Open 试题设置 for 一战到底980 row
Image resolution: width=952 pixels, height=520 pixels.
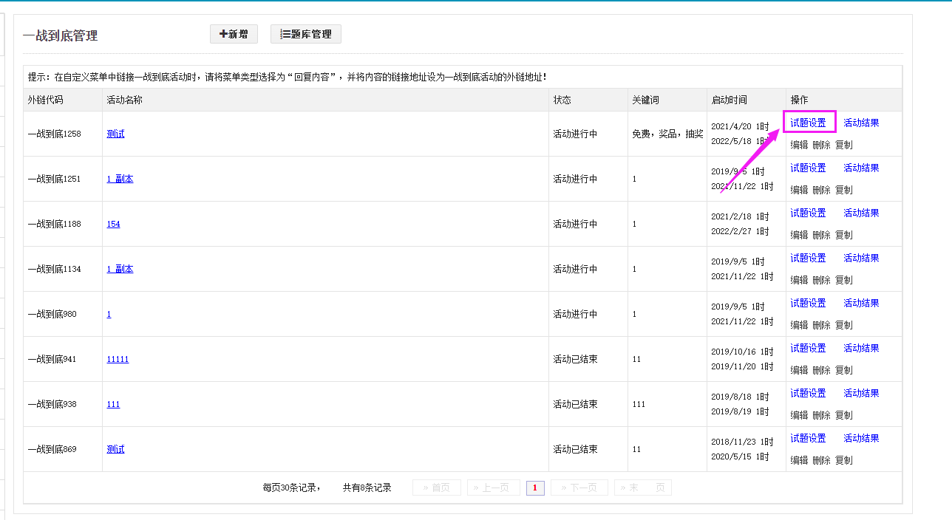[808, 303]
